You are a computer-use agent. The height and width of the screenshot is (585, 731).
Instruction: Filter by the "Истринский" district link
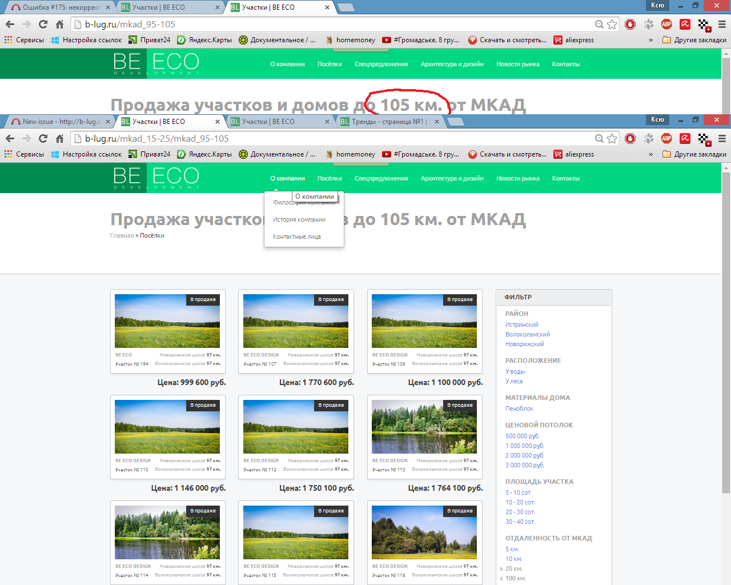pos(521,324)
